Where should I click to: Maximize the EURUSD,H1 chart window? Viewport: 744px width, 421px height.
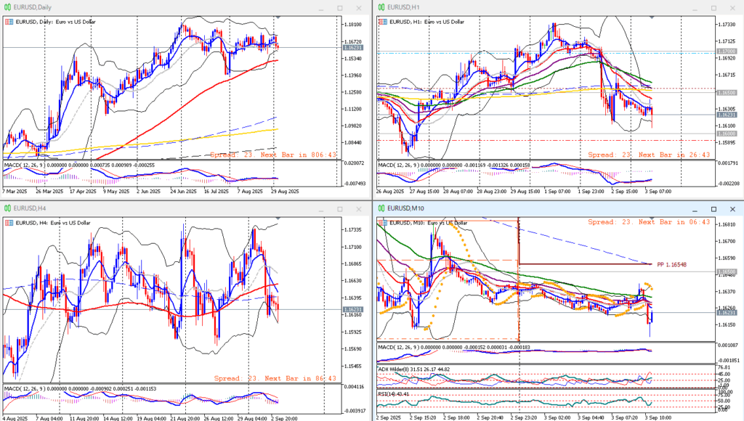[x=713, y=8]
